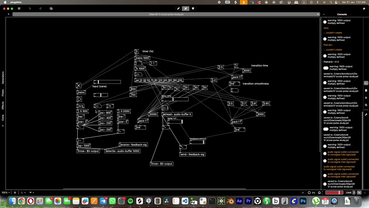Open the automation parameters sidebar icon

tap(366, 98)
